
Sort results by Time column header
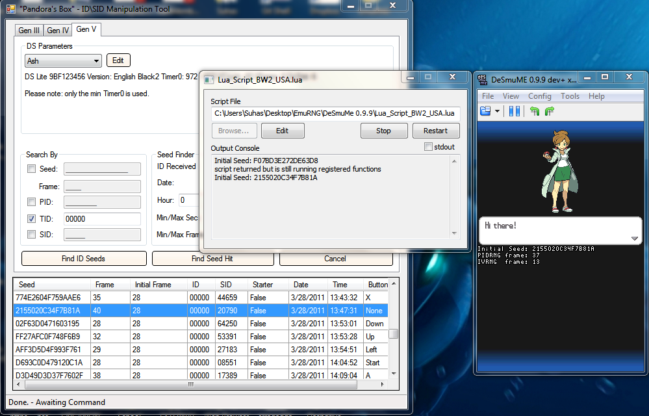[345, 284]
